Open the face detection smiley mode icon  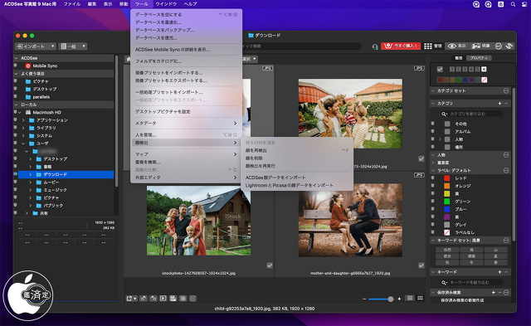(x=499, y=46)
